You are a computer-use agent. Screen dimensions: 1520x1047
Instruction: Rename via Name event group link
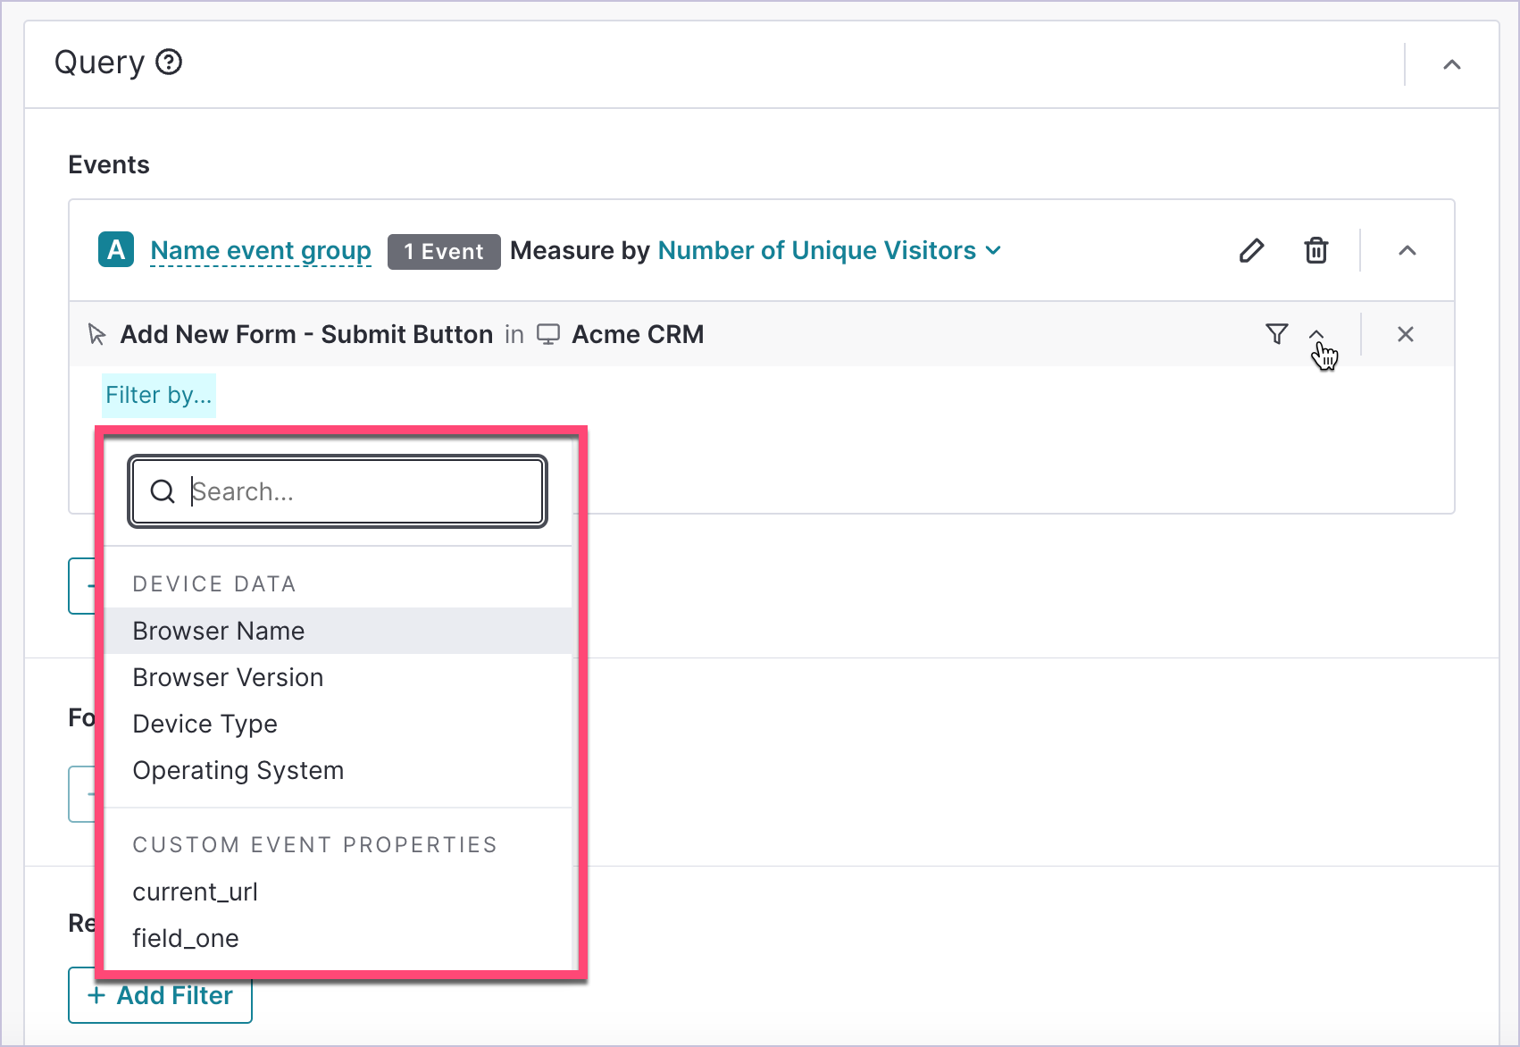pos(261,251)
